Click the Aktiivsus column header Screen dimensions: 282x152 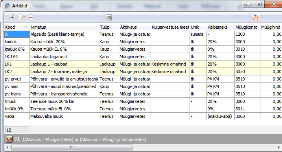point(135,27)
